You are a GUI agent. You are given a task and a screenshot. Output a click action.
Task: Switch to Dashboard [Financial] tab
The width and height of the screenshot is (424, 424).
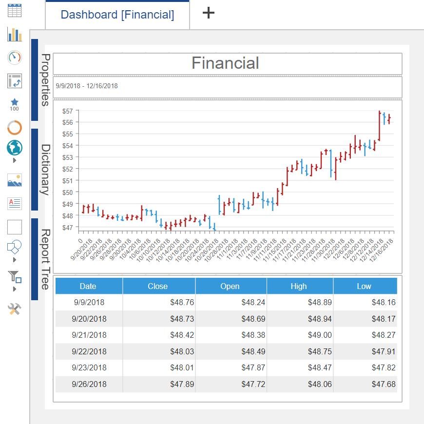pos(117,15)
